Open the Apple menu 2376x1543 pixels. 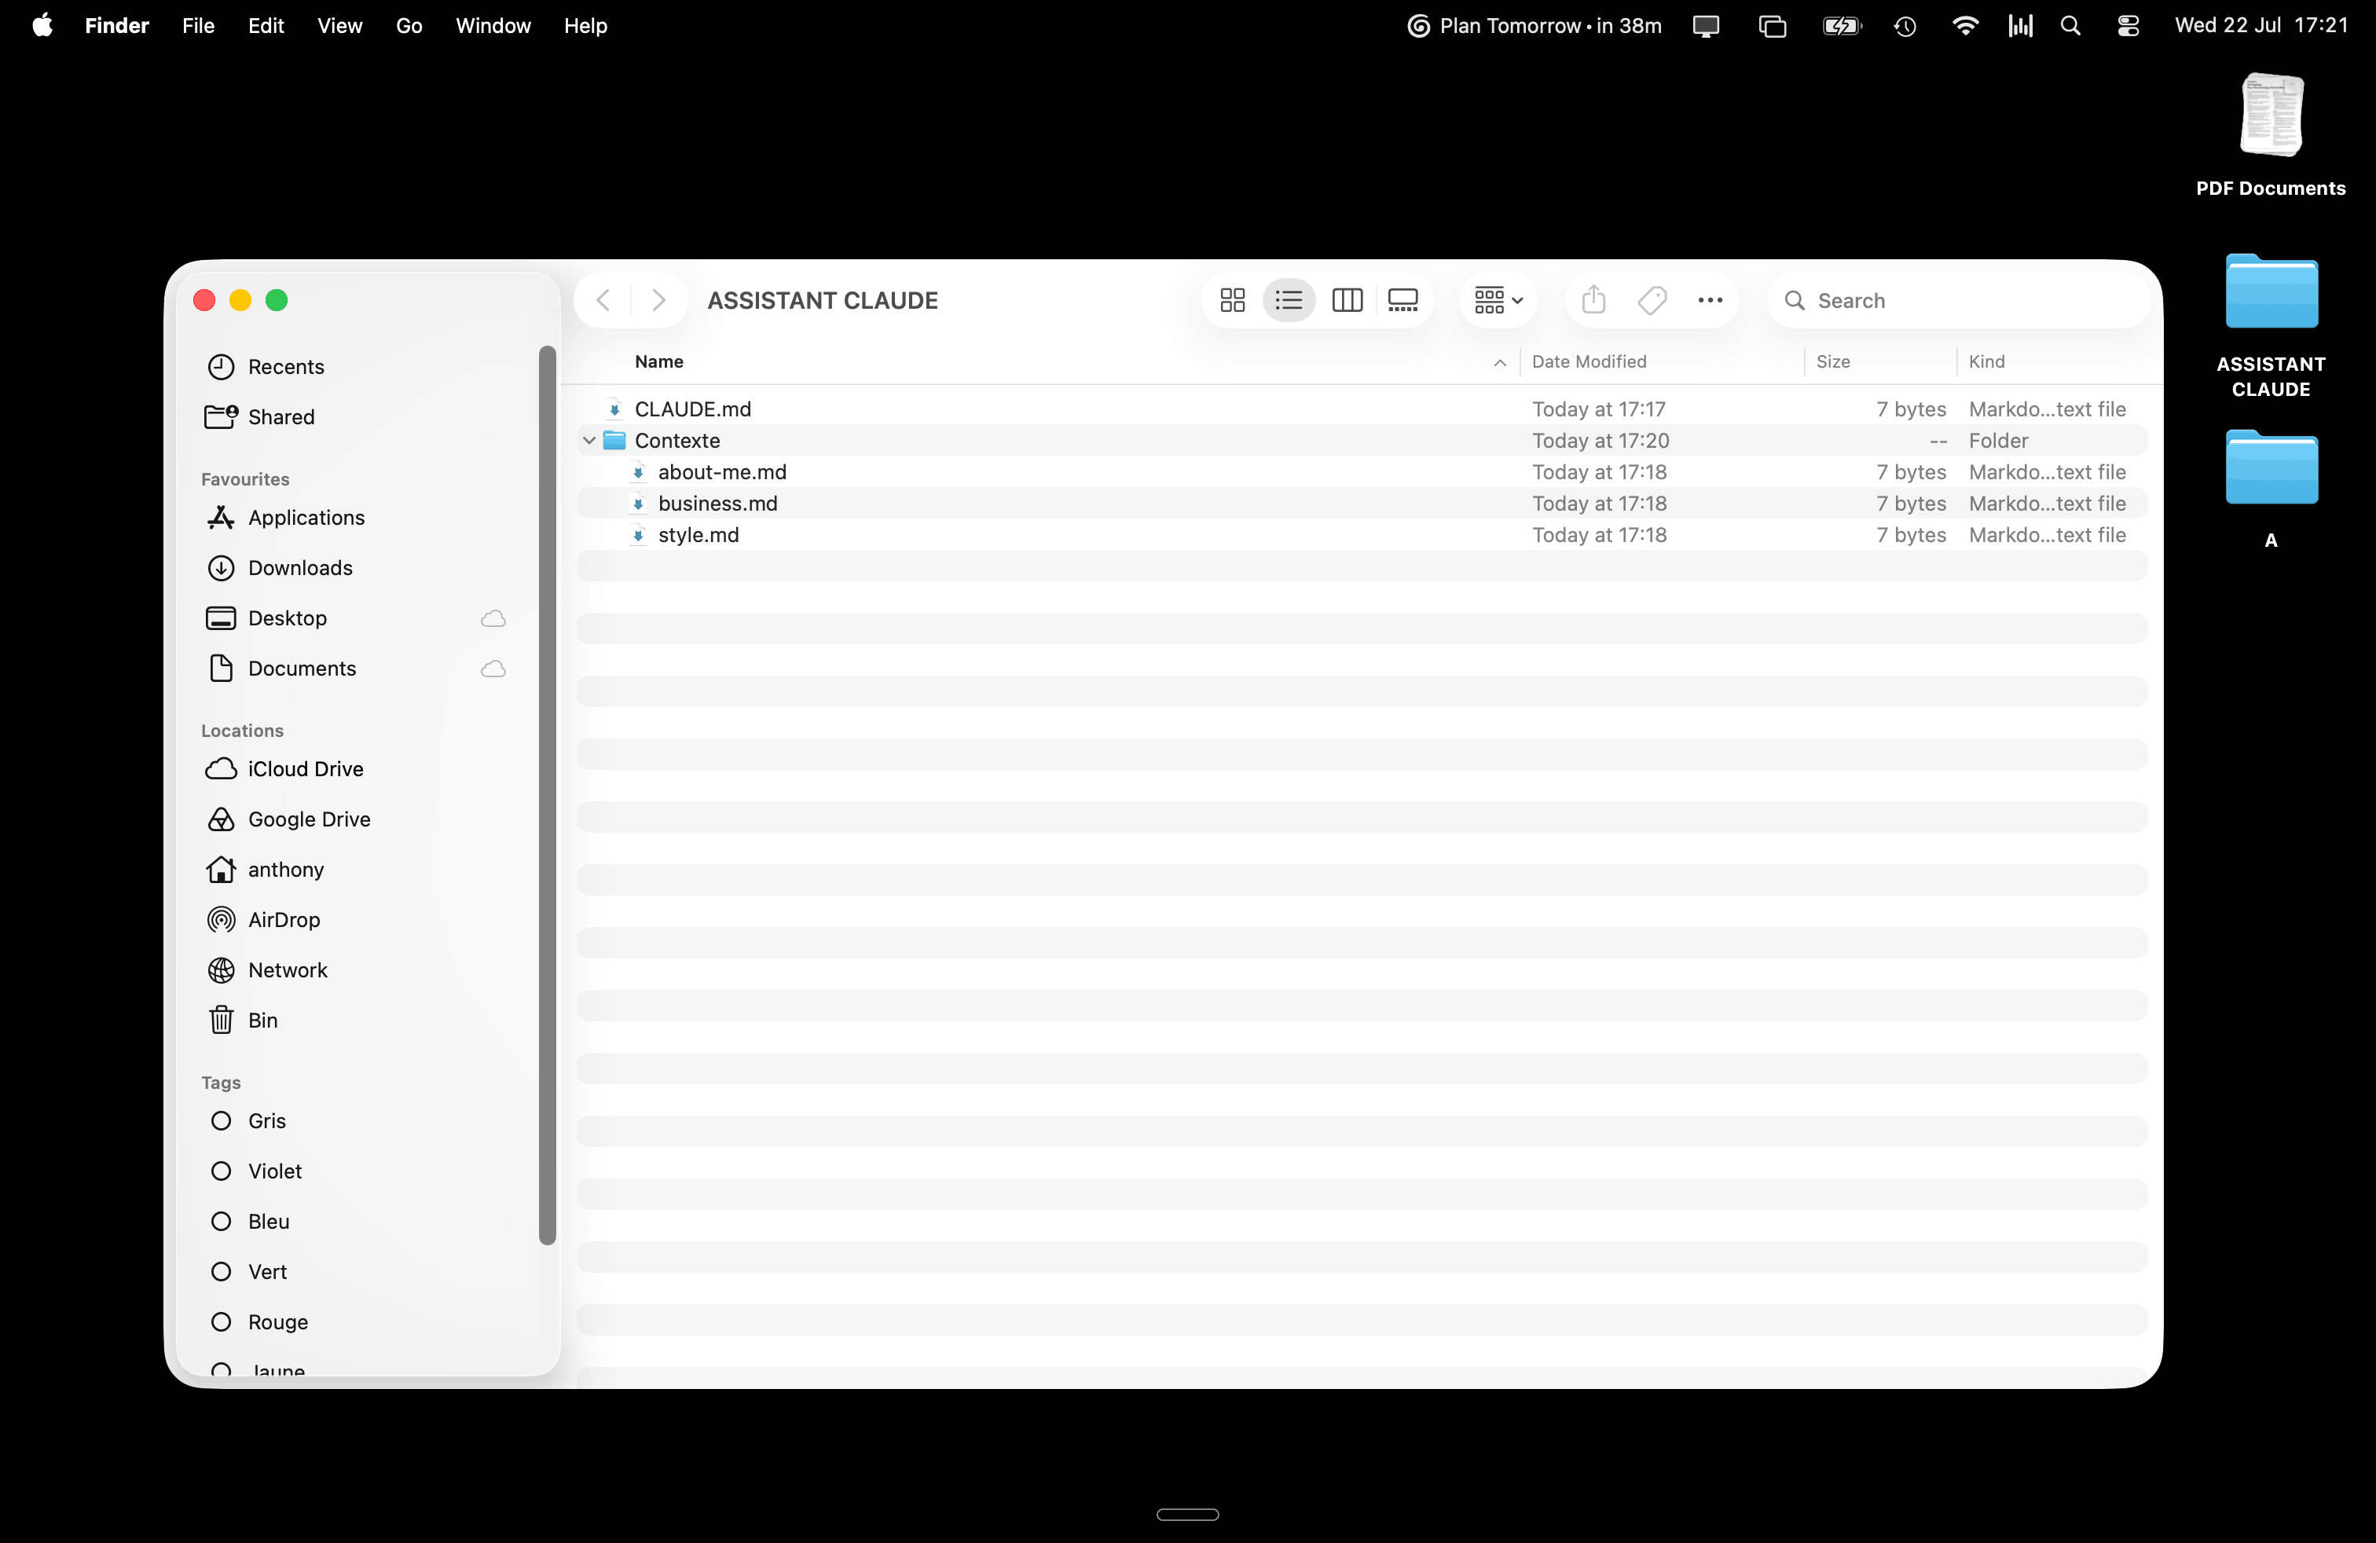(x=42, y=26)
